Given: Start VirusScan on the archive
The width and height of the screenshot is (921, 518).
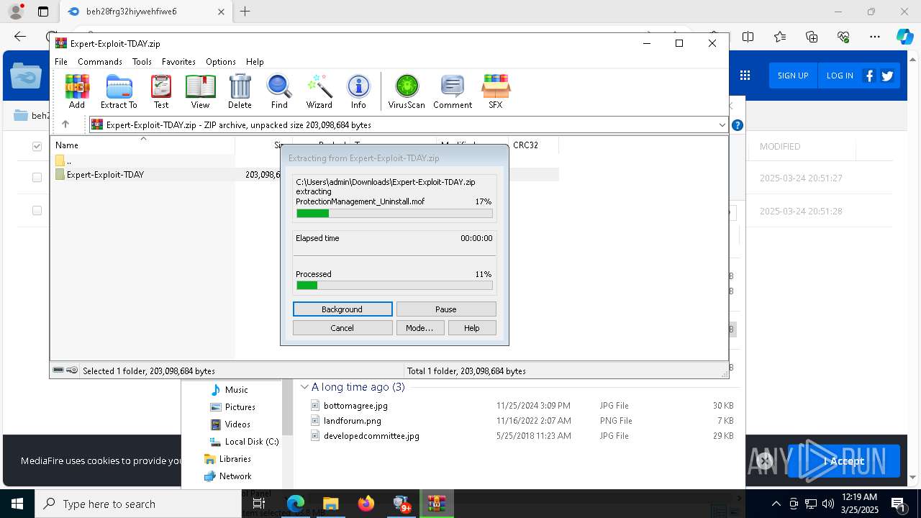Looking at the screenshot, I should [x=407, y=91].
